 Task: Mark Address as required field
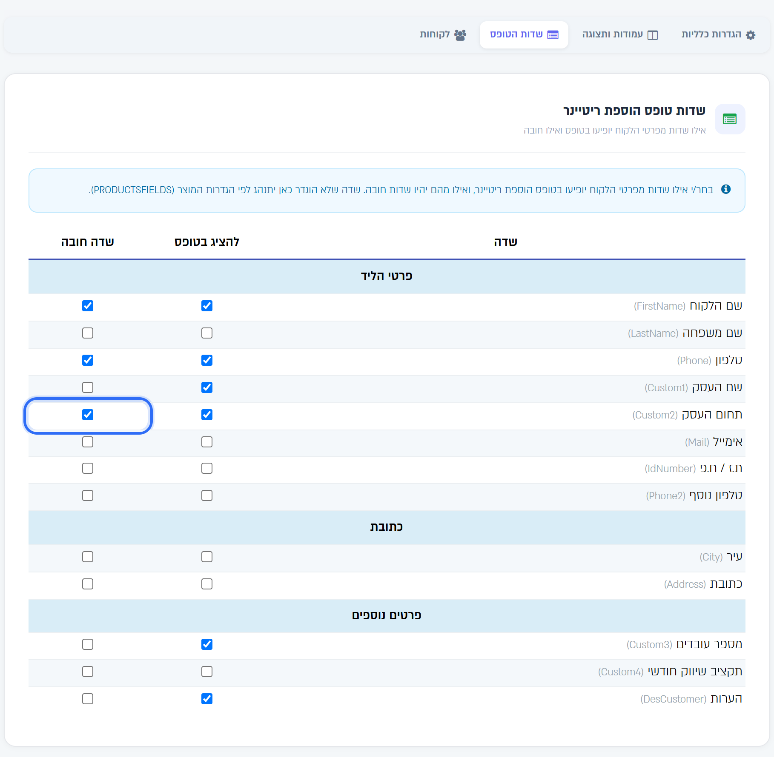tap(88, 584)
